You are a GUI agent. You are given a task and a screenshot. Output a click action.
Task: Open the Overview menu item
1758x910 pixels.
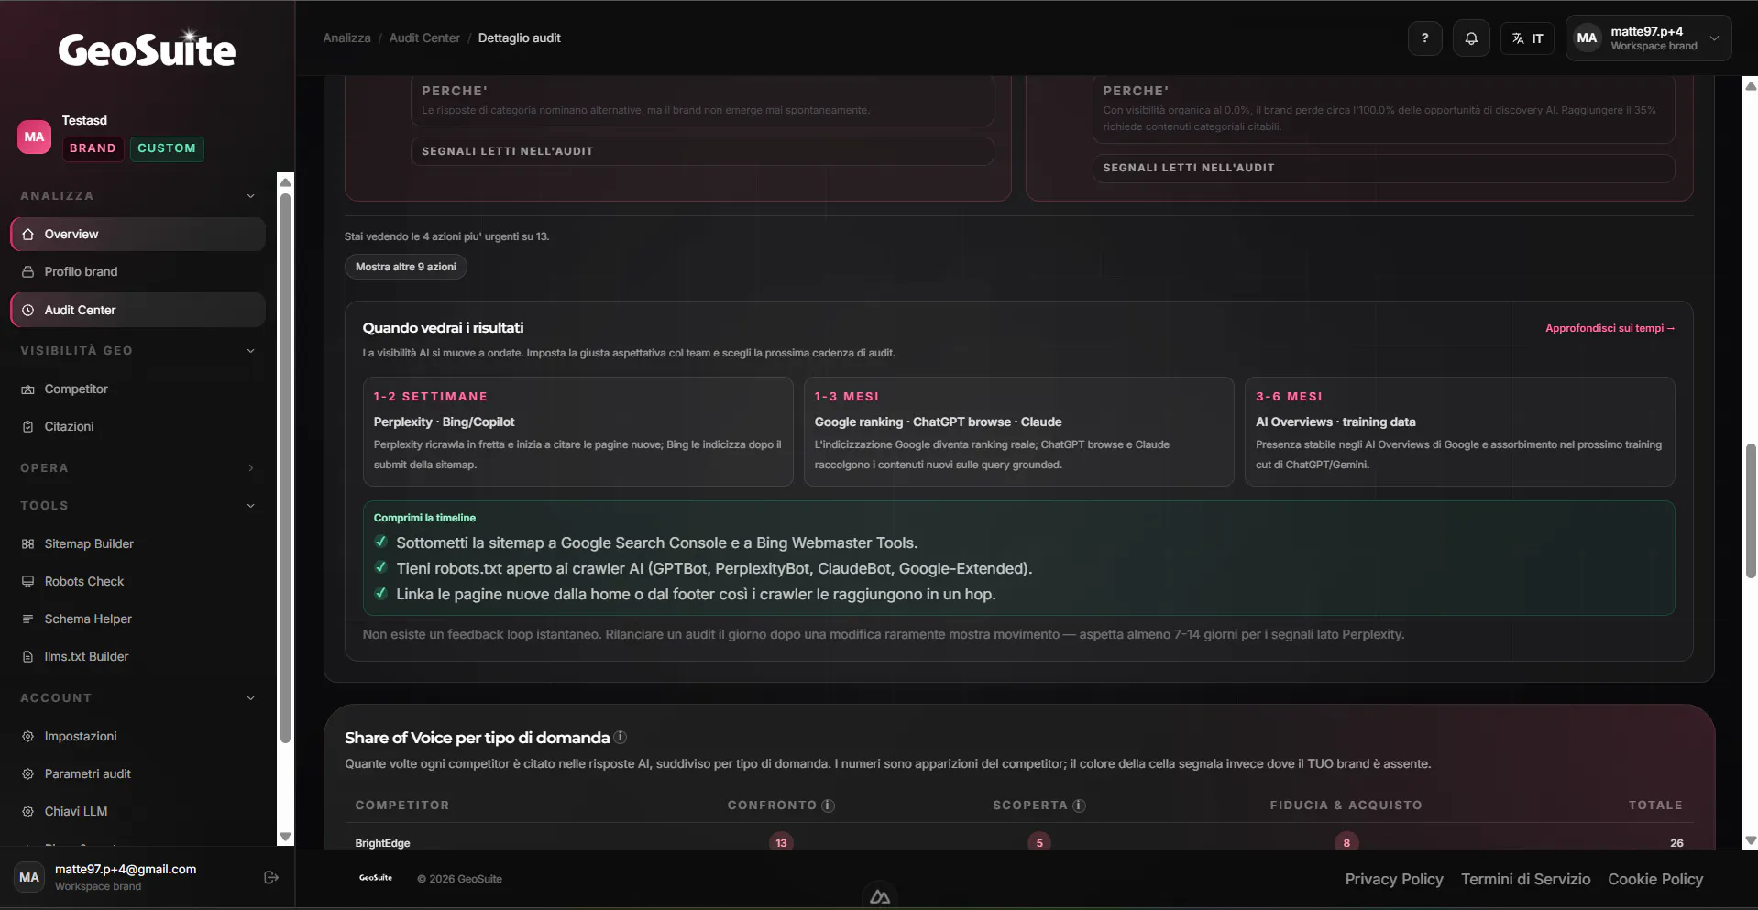138,234
